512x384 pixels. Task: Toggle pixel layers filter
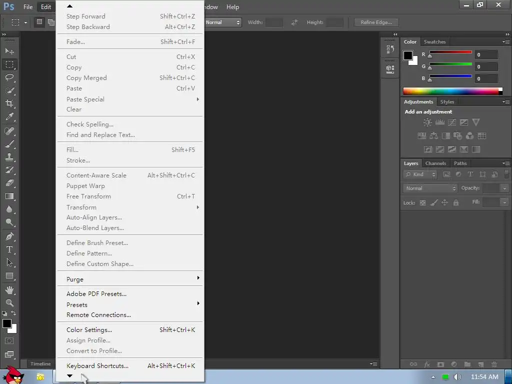click(446, 174)
